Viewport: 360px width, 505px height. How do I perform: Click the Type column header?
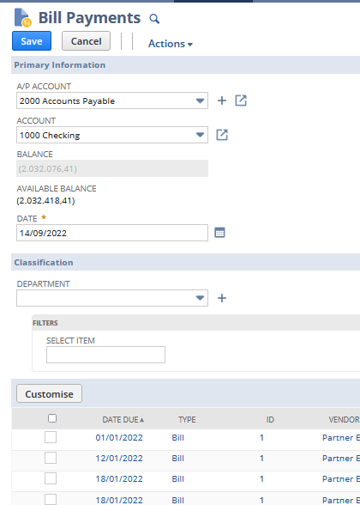click(187, 420)
